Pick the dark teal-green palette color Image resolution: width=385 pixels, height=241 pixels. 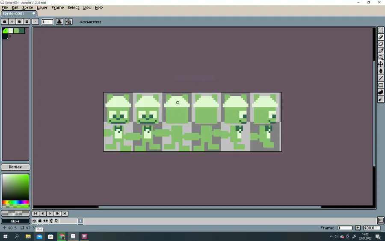click(22, 31)
